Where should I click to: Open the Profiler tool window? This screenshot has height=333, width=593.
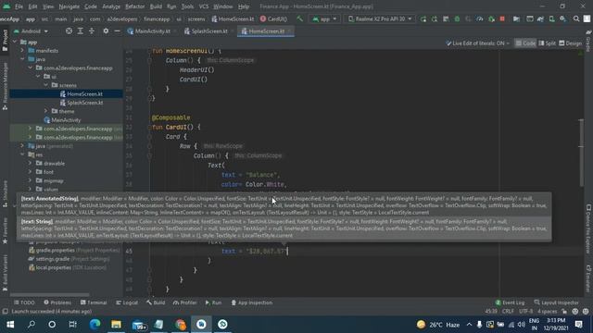[x=185, y=302]
